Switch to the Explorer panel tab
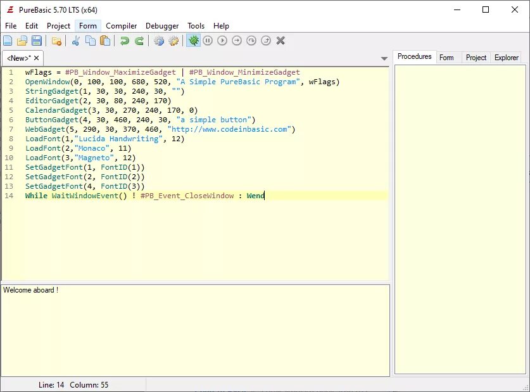Image resolution: width=530 pixels, height=392 pixels. coord(507,58)
